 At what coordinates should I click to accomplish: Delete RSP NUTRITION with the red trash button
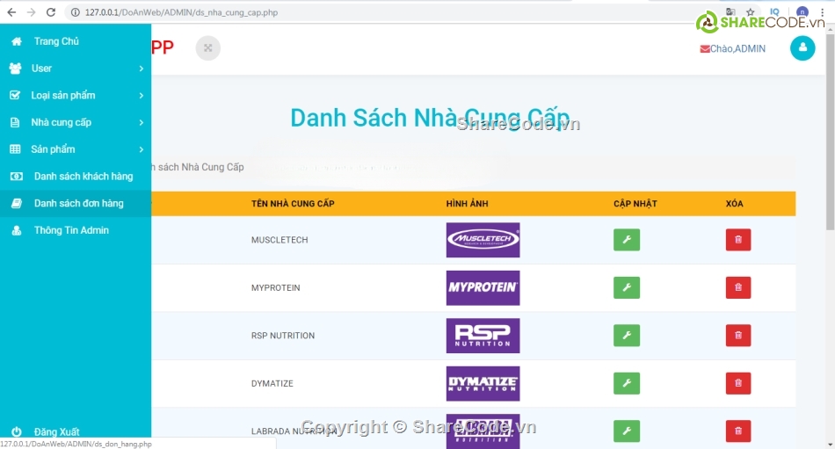pyautogui.click(x=738, y=336)
